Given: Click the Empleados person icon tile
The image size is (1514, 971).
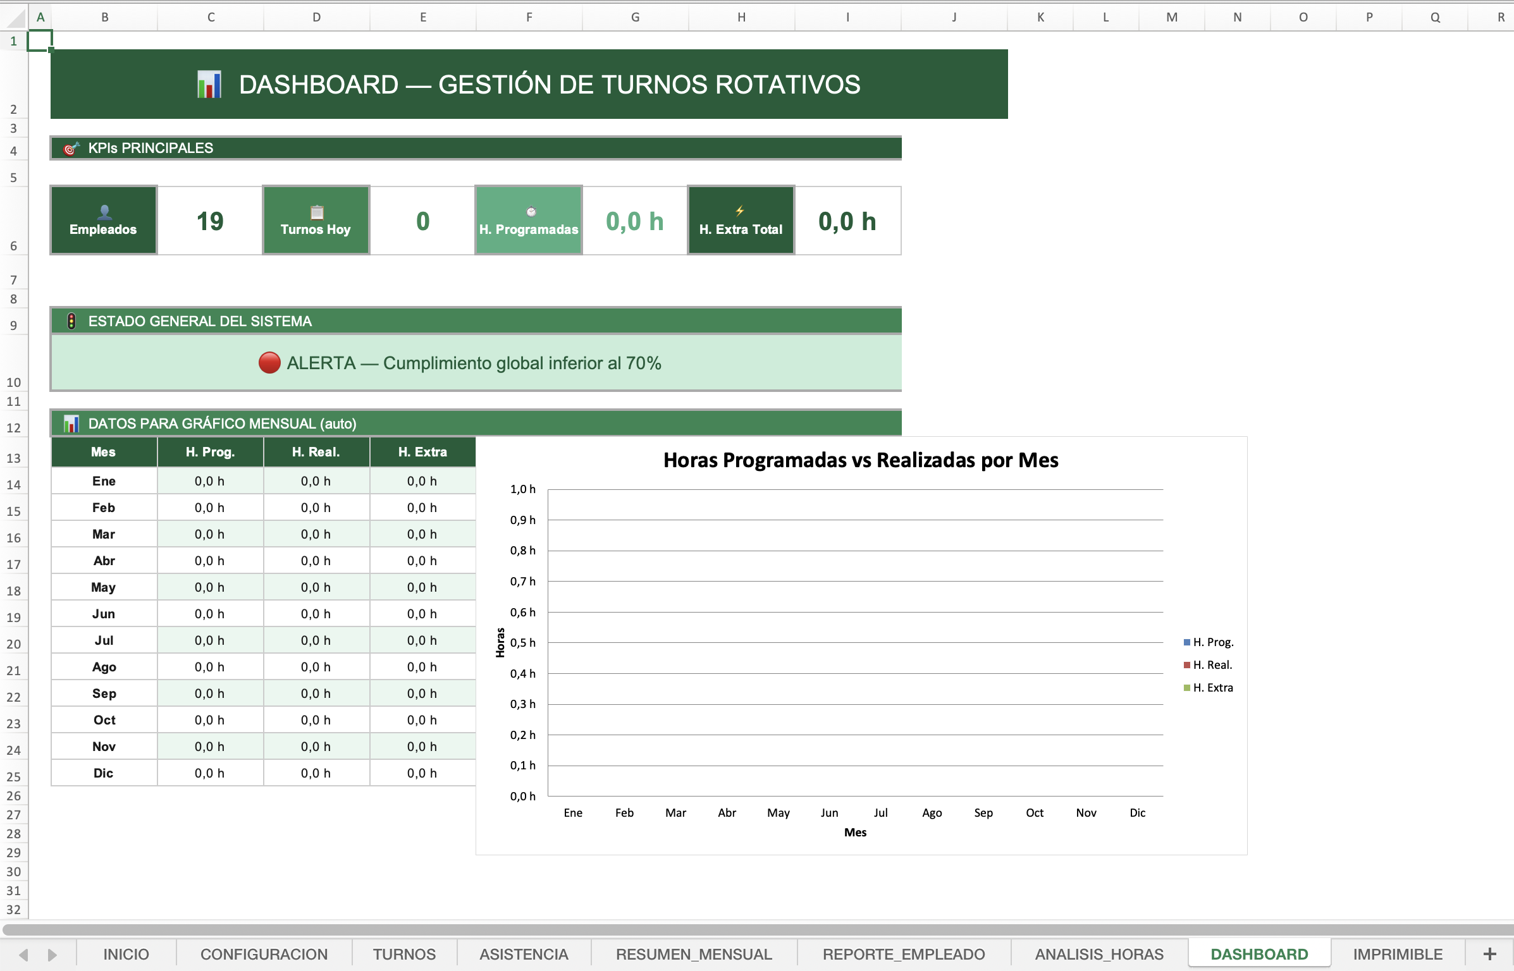Looking at the screenshot, I should coord(104,221).
